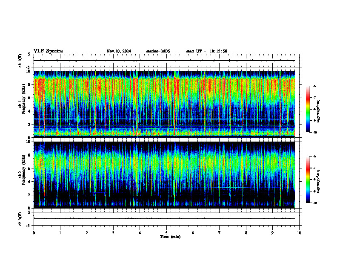Click the ch.1 voltage waveform trace
The image size is (337, 261).
164,61
